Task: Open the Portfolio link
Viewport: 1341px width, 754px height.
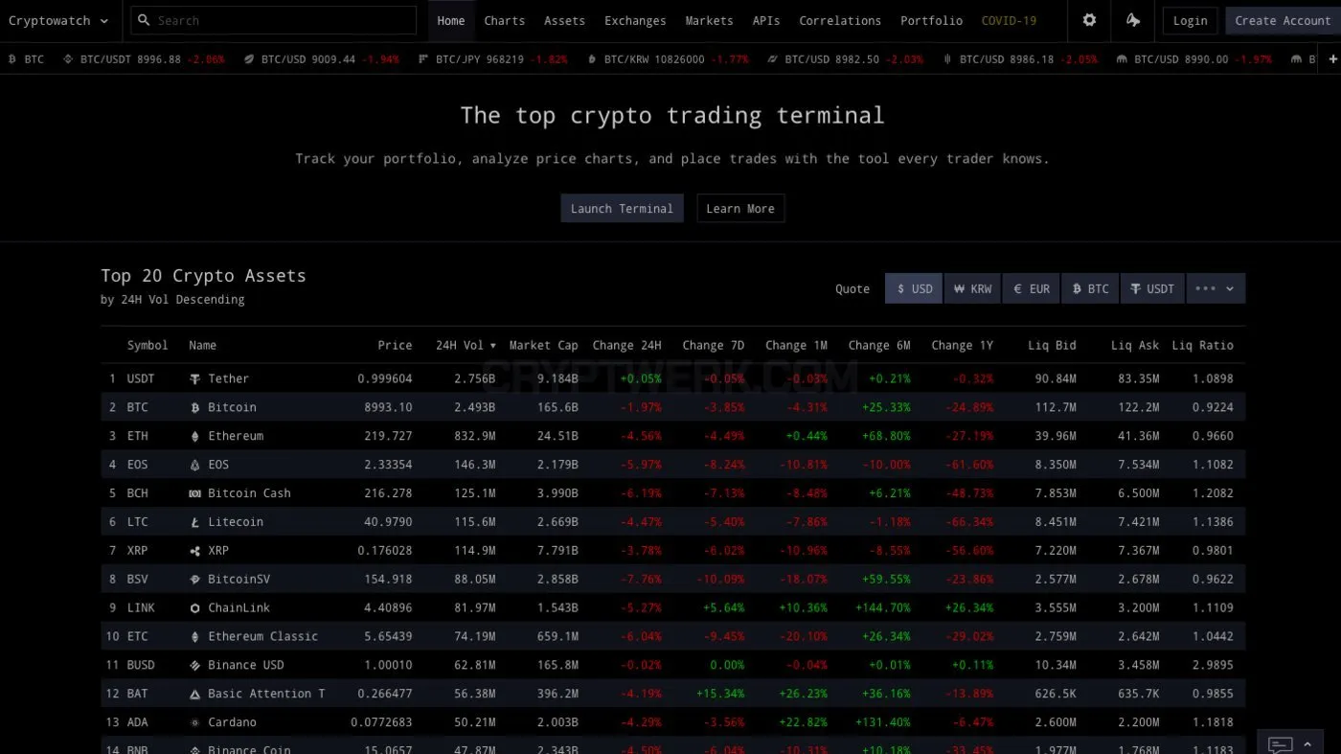Action: [932, 20]
